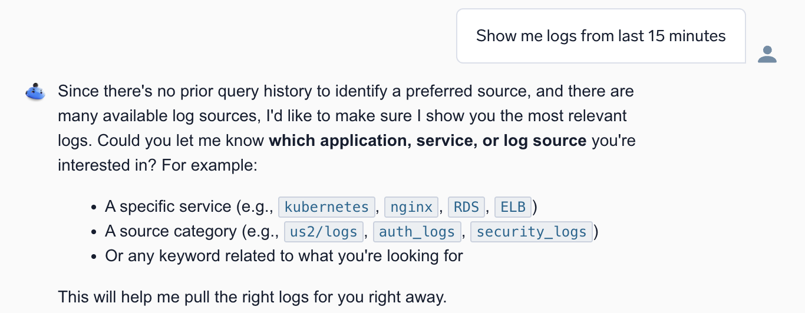Screen dimensions: 805x313
Task: Click the 'Show me logs from last 15 minutes' message bubble
Action: click(601, 36)
